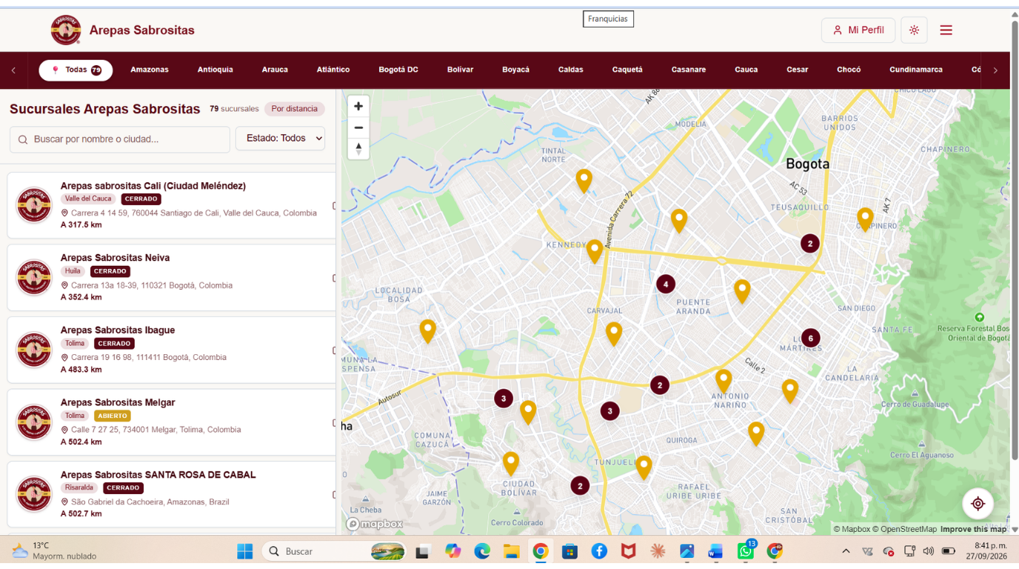The image size is (1019, 569).
Task: Open the Arepas Sabrositas Neiva title
Action: coord(116,258)
